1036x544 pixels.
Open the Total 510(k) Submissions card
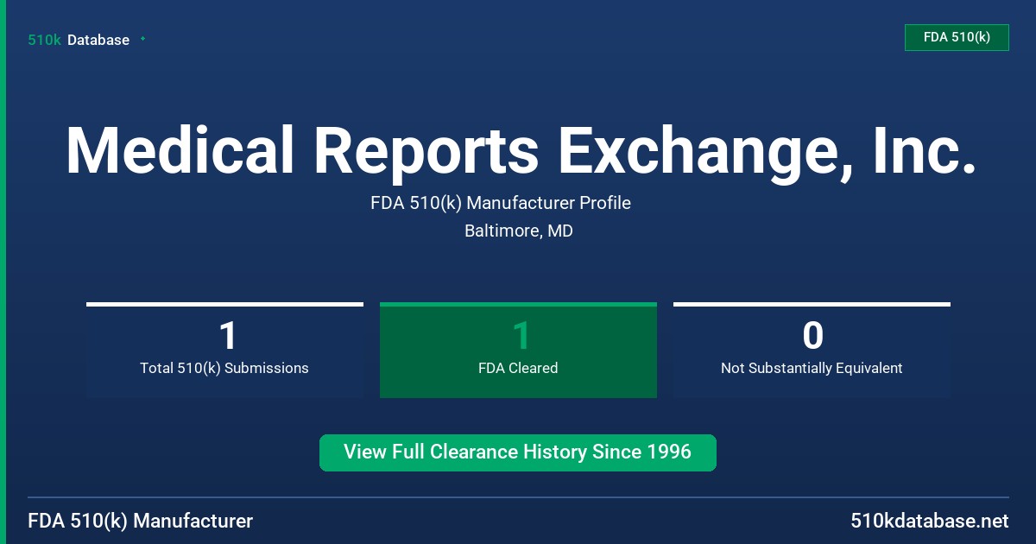click(x=224, y=350)
